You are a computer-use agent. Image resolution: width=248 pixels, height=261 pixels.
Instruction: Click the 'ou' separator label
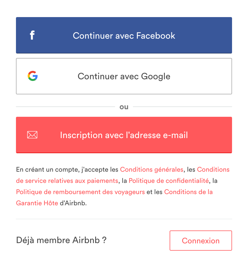(124, 107)
